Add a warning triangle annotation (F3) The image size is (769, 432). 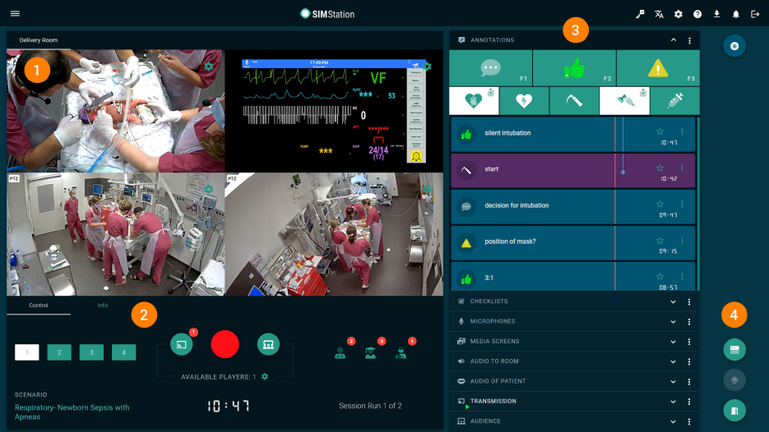point(657,68)
